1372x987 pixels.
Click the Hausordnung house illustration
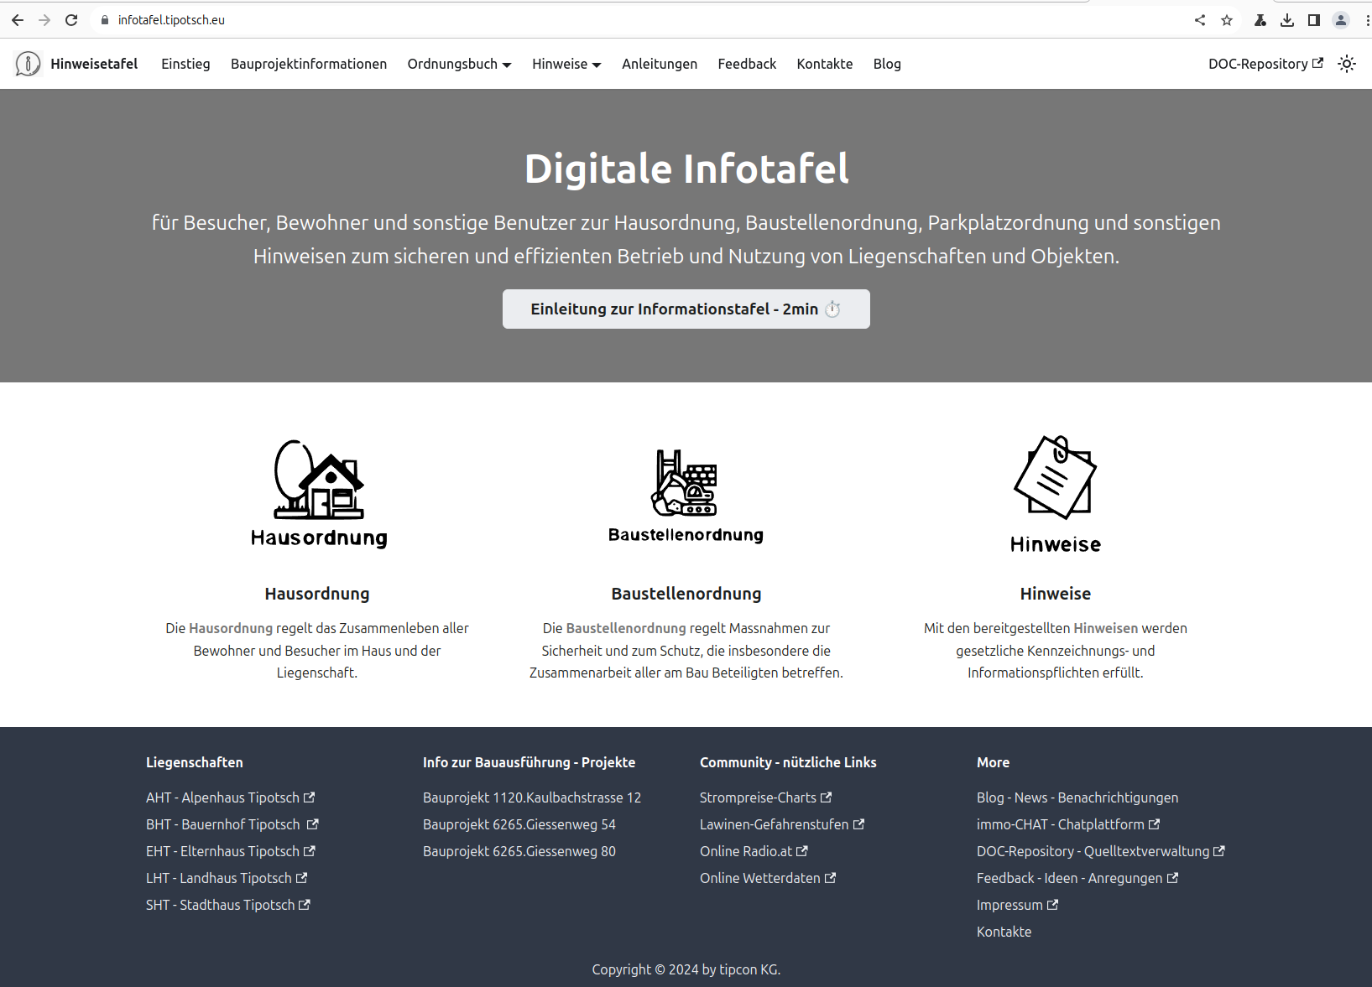click(319, 493)
